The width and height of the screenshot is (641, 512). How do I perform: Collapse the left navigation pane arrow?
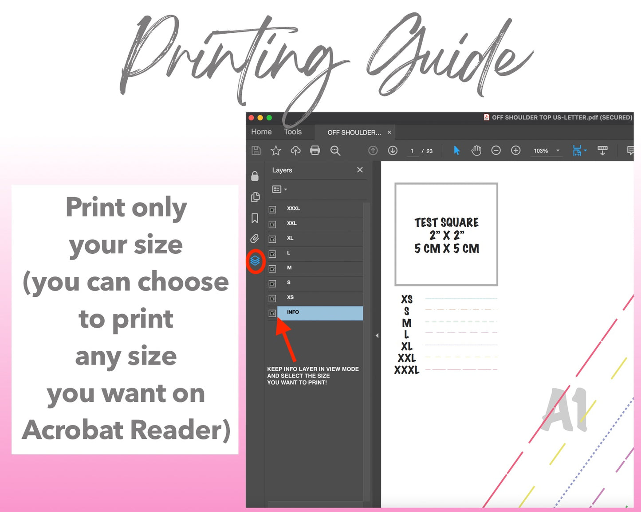(x=377, y=336)
